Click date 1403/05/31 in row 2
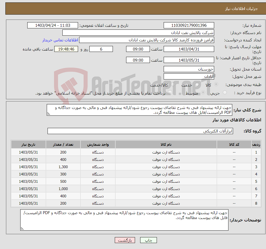Viewport: 266px width, 249px height. coord(28,160)
